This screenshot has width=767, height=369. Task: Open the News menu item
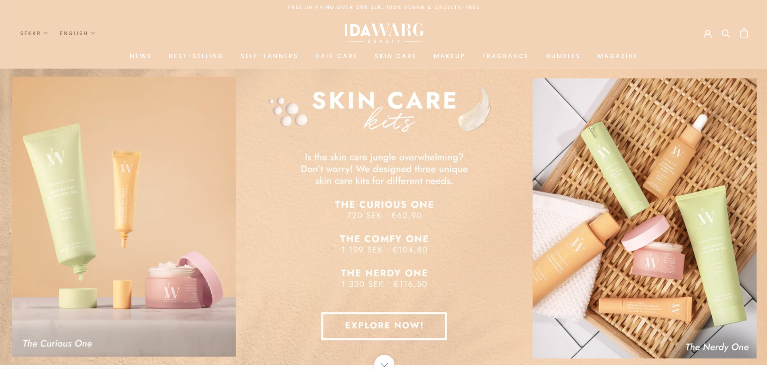click(141, 56)
